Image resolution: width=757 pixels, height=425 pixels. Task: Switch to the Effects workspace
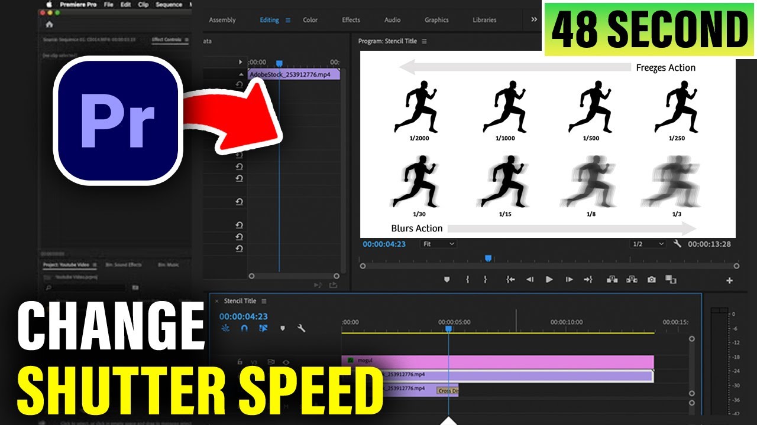tap(351, 20)
